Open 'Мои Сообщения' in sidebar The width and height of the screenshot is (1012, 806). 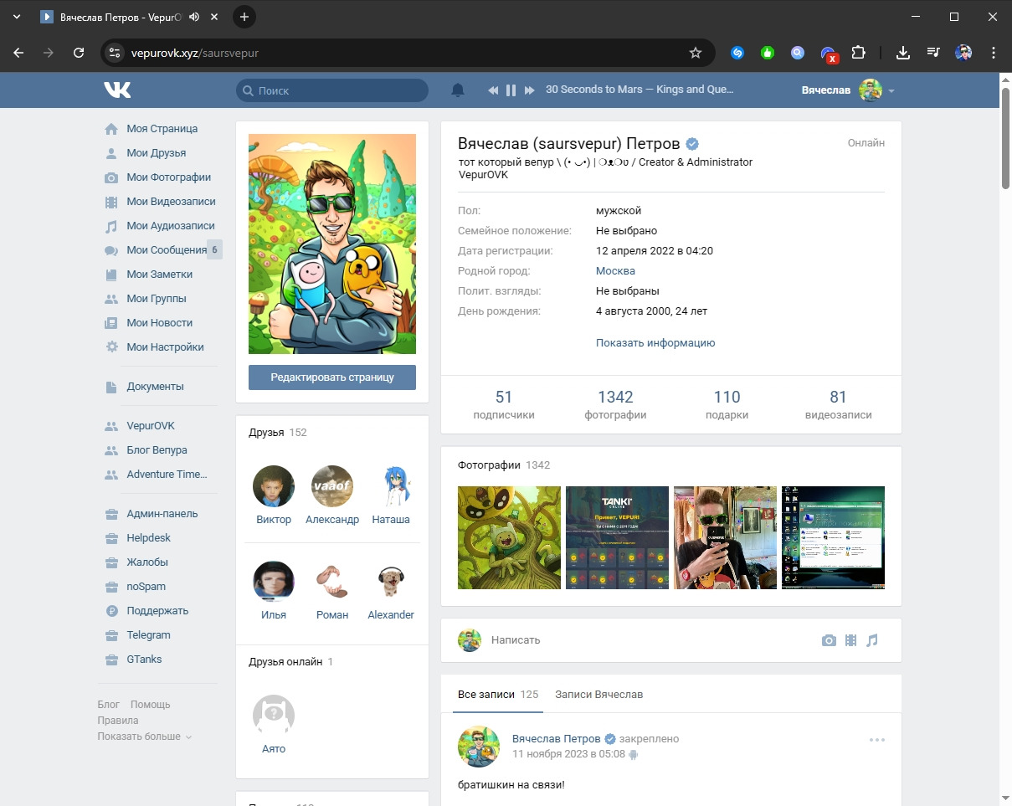[166, 249]
